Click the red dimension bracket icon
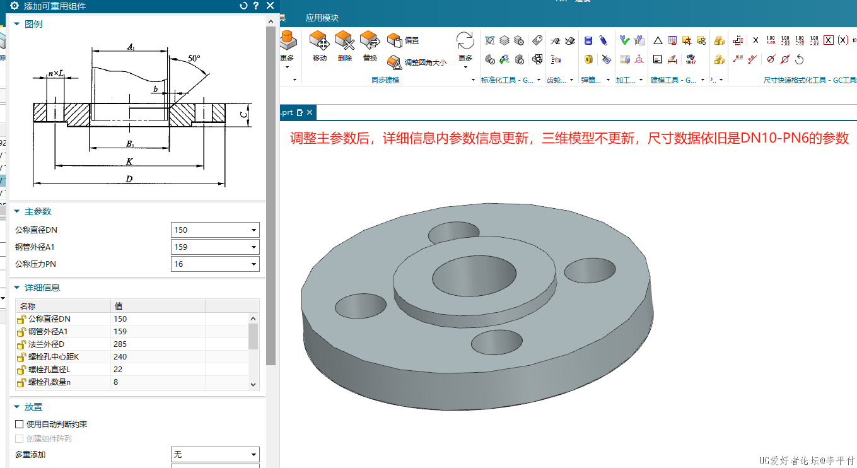This screenshot has width=857, height=468. coord(738,40)
